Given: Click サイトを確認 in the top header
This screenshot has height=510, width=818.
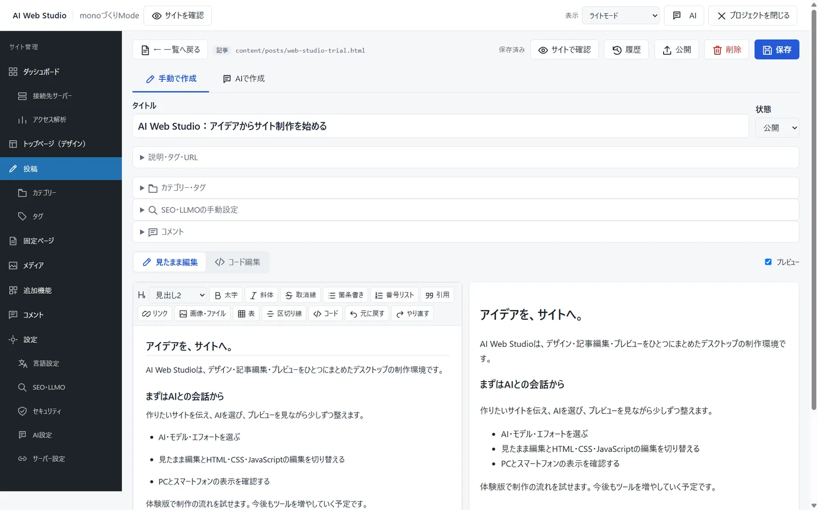Looking at the screenshot, I should (x=177, y=15).
